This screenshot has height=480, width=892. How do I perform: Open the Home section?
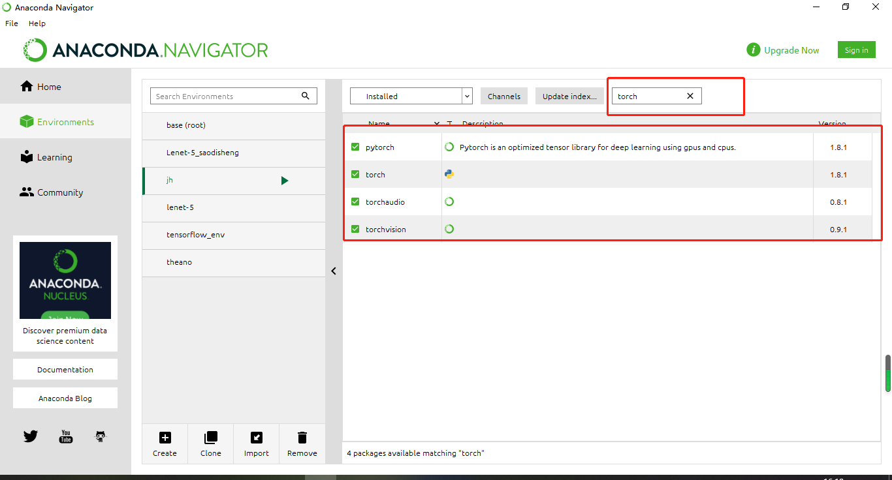[x=65, y=87]
